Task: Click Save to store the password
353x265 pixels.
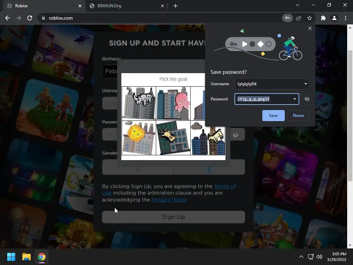Action: [273, 116]
